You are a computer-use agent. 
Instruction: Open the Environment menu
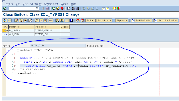click(x=51, y=4)
